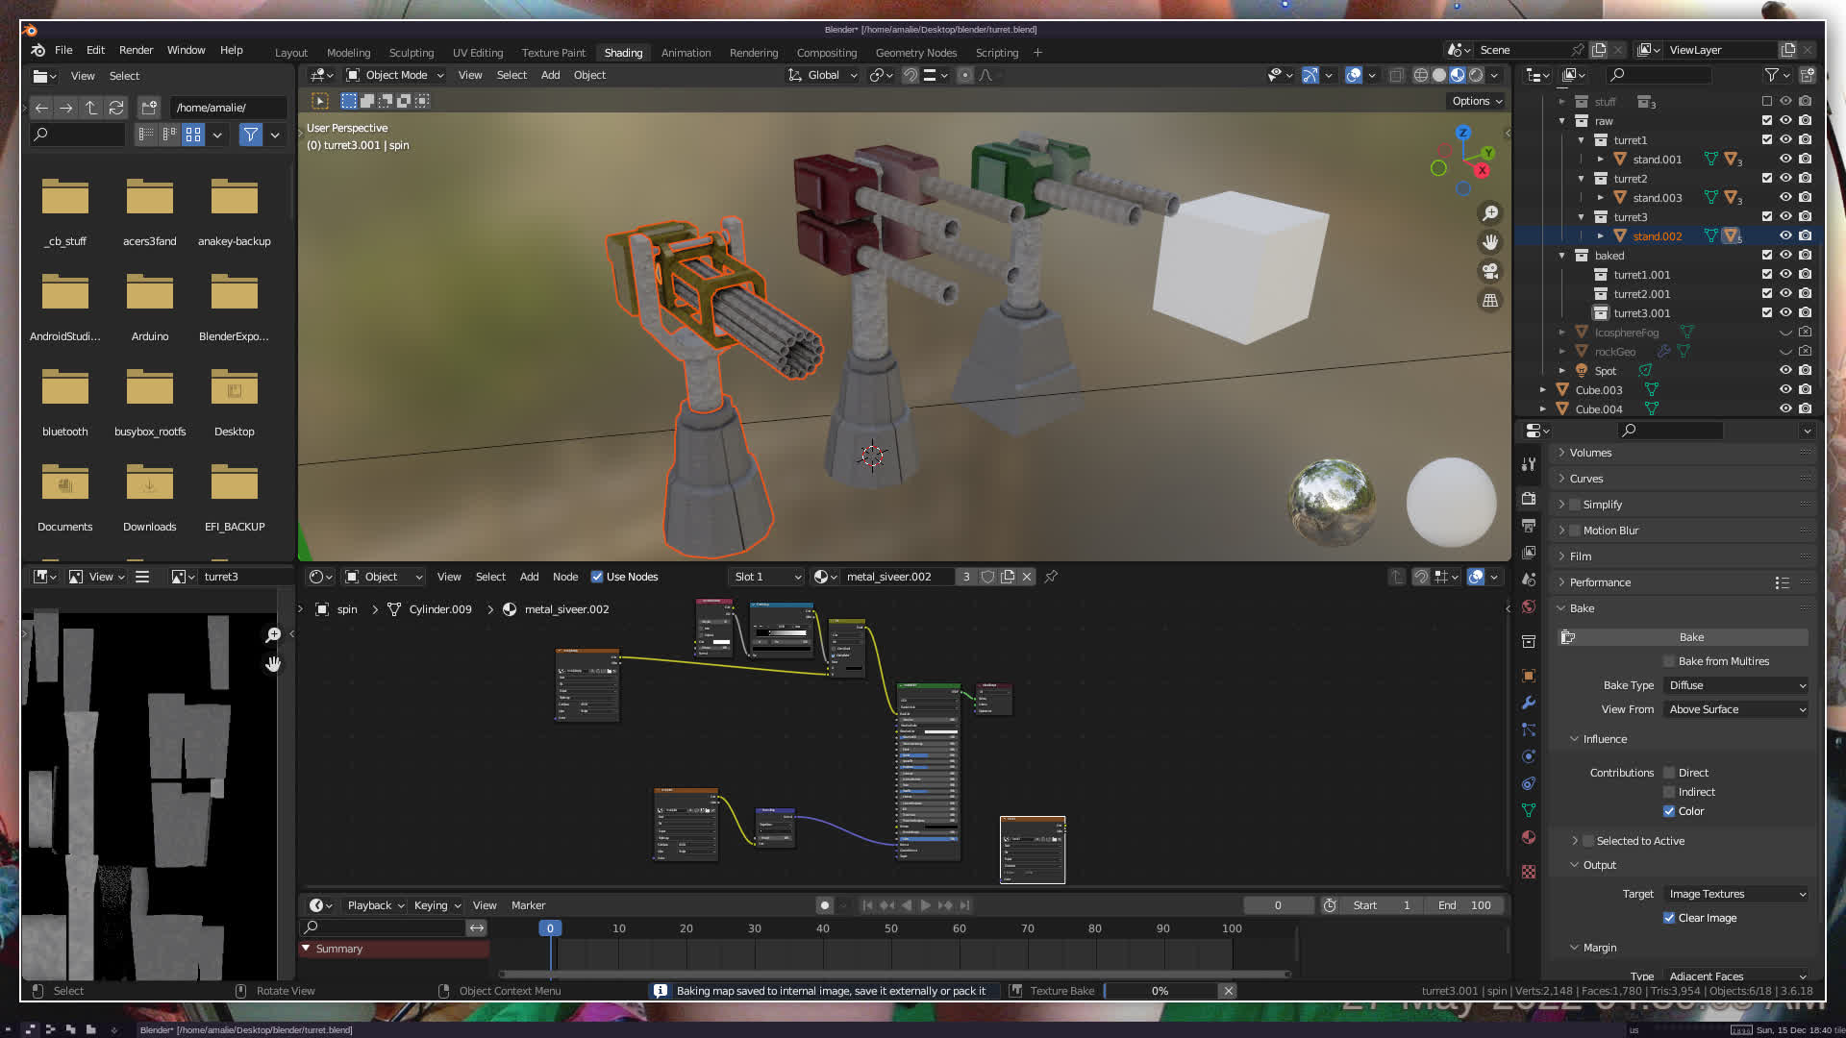Hide stand.002 using its eye icon
1846x1038 pixels.
pos(1785,235)
